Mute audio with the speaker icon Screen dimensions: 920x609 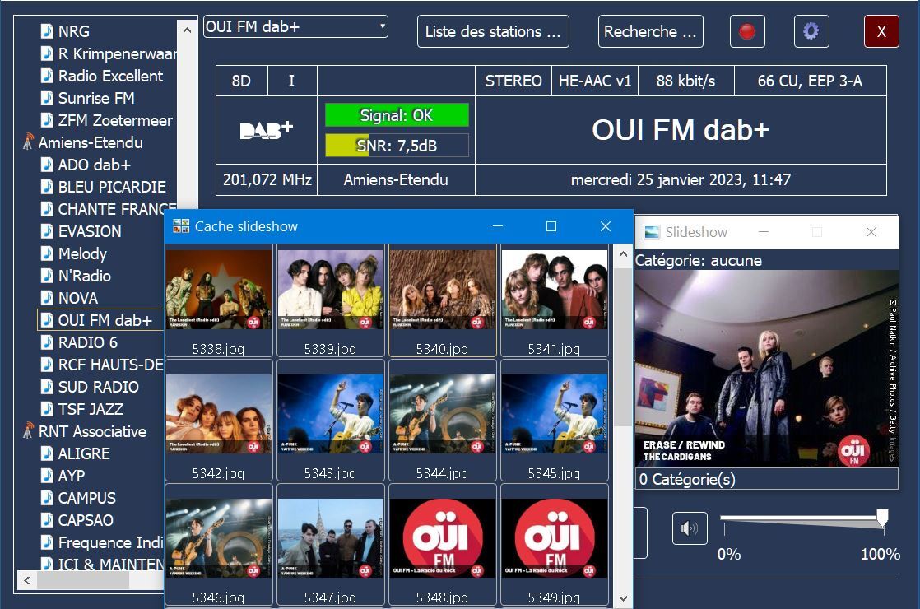(x=690, y=528)
